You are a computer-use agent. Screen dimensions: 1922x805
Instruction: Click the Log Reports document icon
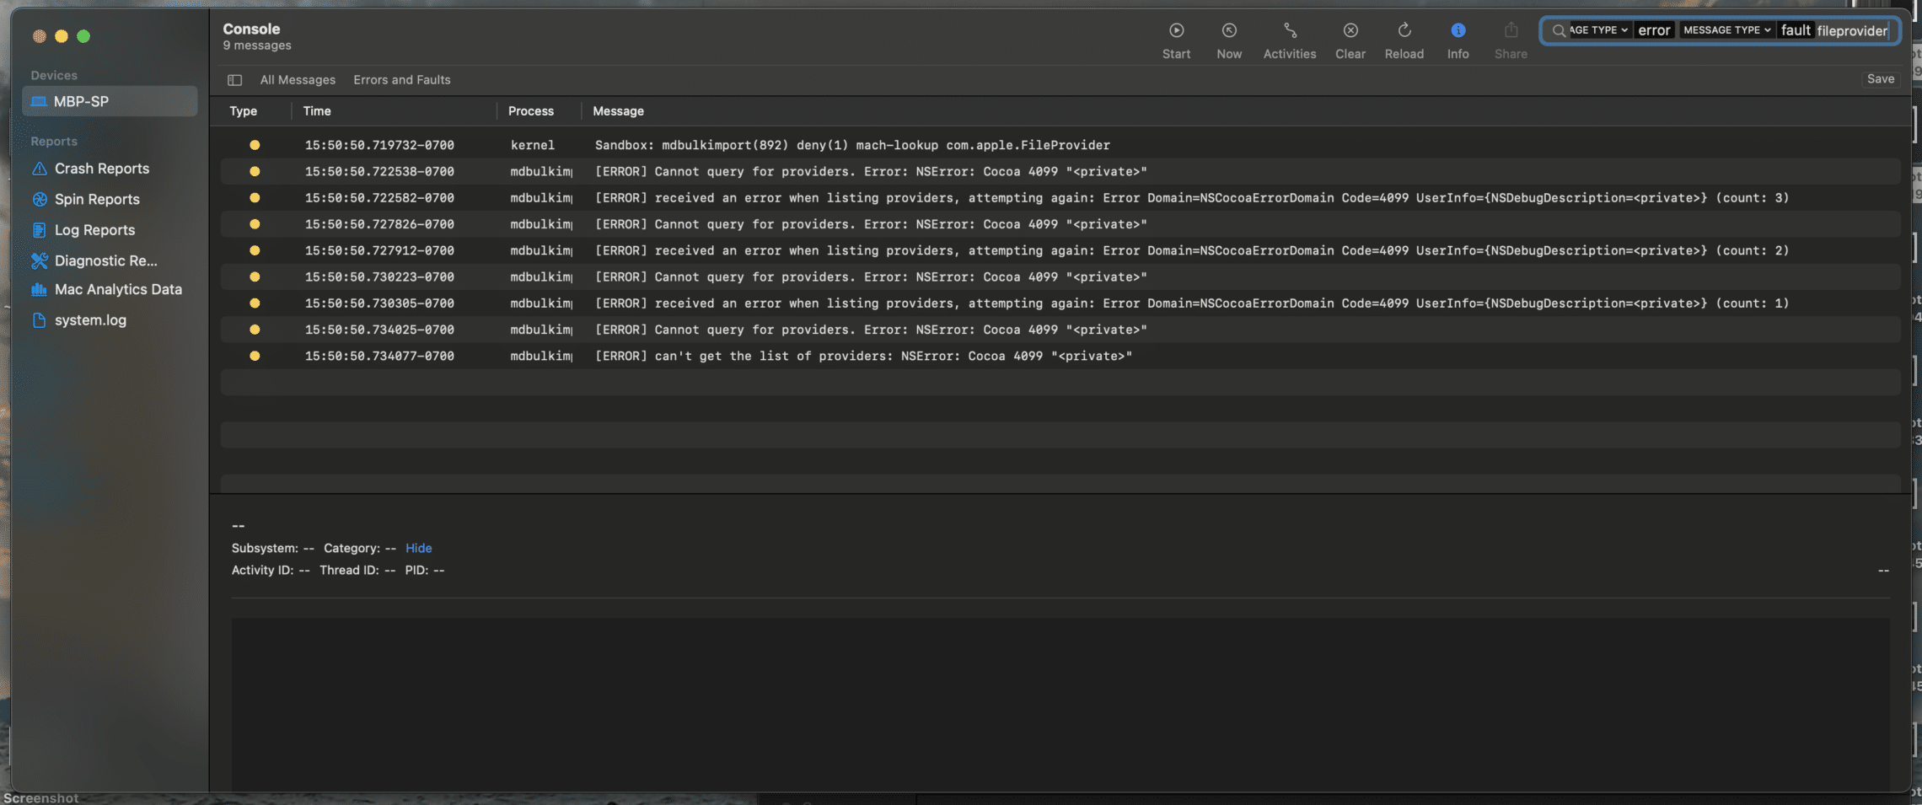[39, 230]
